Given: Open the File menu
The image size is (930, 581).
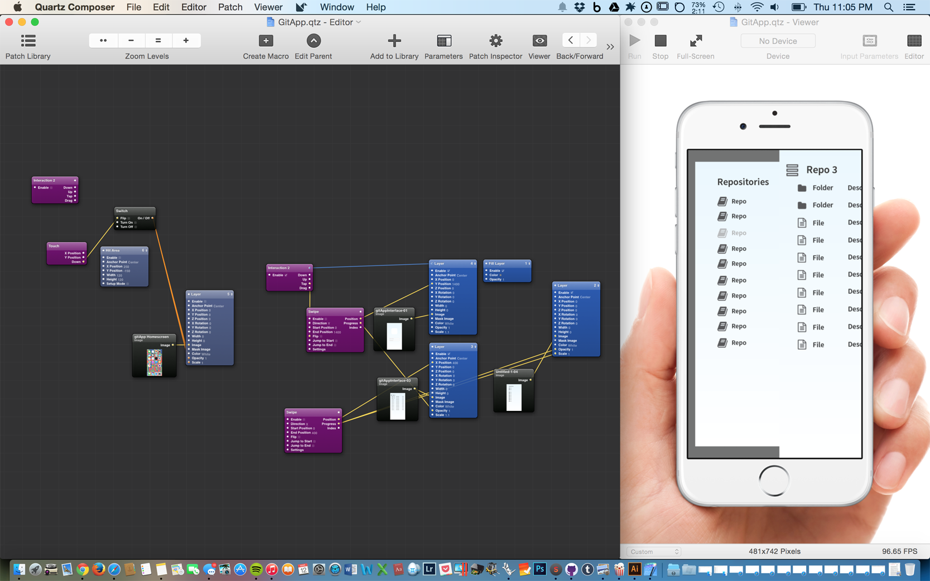Looking at the screenshot, I should tap(134, 7).
